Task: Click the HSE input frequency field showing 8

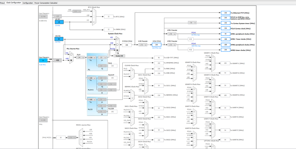Action: 43,60
